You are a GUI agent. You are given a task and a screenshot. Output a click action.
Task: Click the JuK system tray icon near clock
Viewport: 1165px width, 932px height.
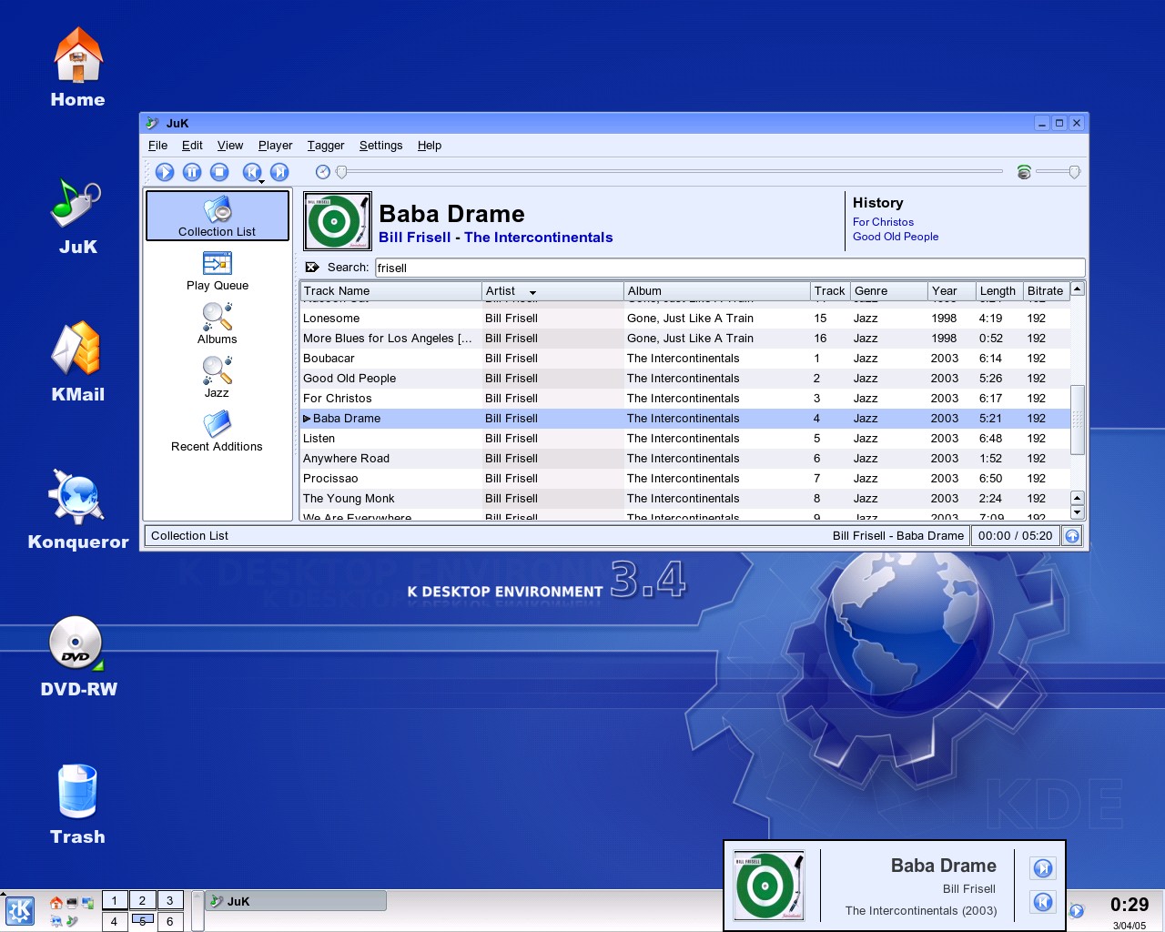[1077, 910]
